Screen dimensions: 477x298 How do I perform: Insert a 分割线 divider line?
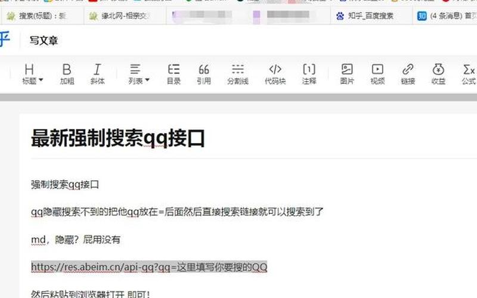[x=238, y=74]
